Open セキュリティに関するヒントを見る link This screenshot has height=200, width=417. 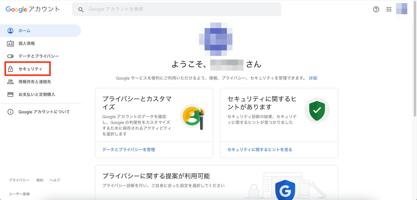(x=260, y=150)
